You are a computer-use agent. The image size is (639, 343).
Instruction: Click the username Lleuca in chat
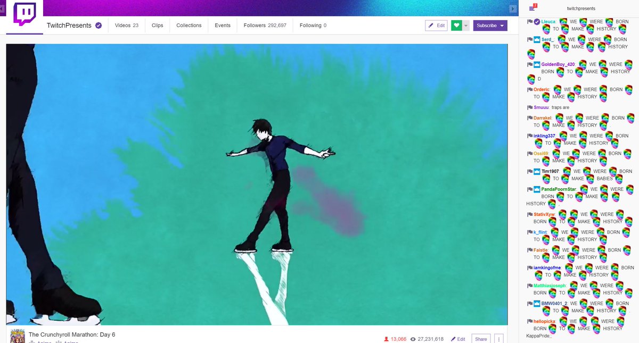pyautogui.click(x=548, y=22)
